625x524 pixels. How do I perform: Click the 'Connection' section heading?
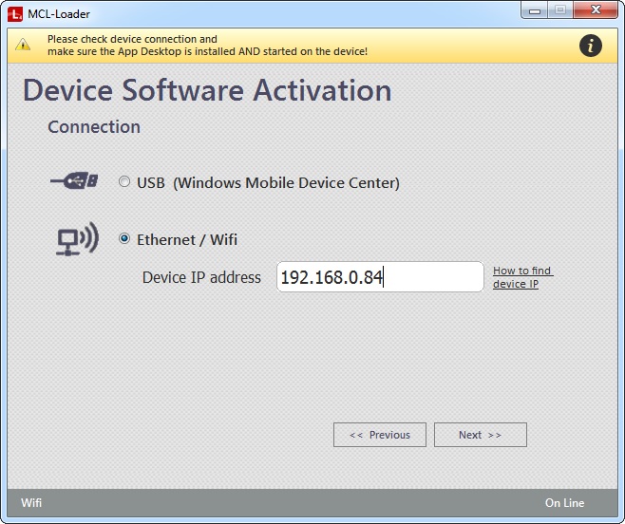(94, 127)
